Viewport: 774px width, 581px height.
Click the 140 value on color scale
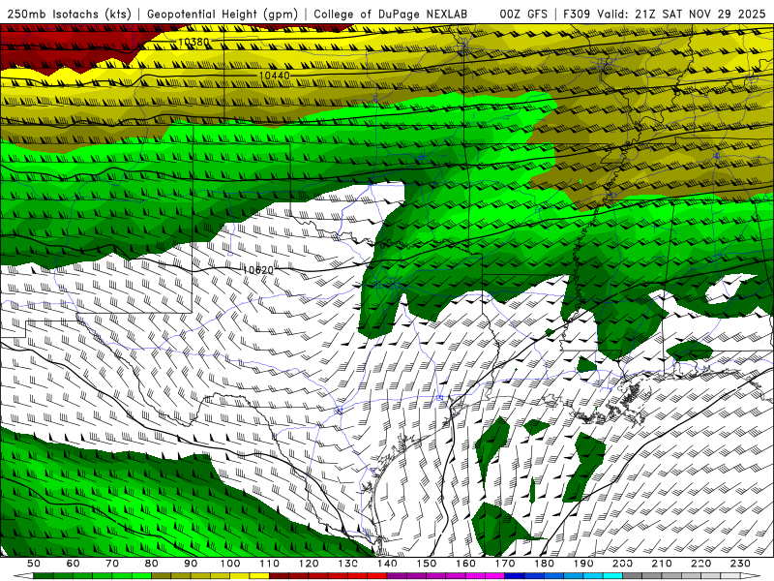pos(387,564)
